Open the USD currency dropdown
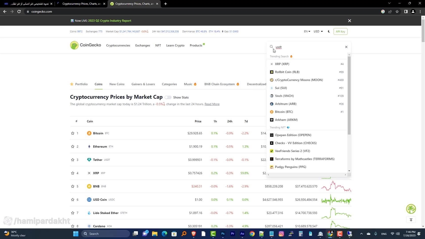The width and height of the screenshot is (425, 239). click(318, 32)
